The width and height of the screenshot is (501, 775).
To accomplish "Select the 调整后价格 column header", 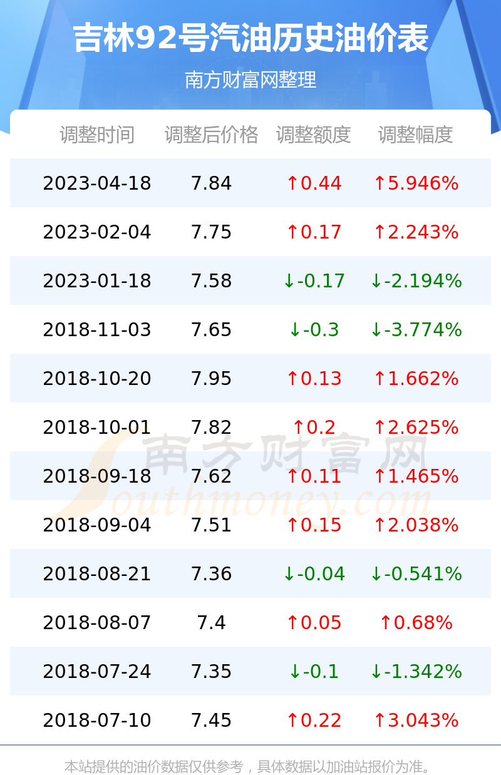I will pyautogui.click(x=212, y=135).
